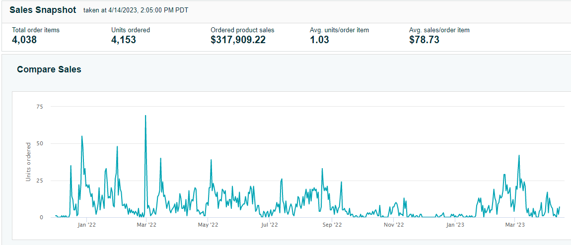Viewport: 571px width, 245px height.
Task: Click the 'Avg. sales/order item' label
Action: point(439,30)
